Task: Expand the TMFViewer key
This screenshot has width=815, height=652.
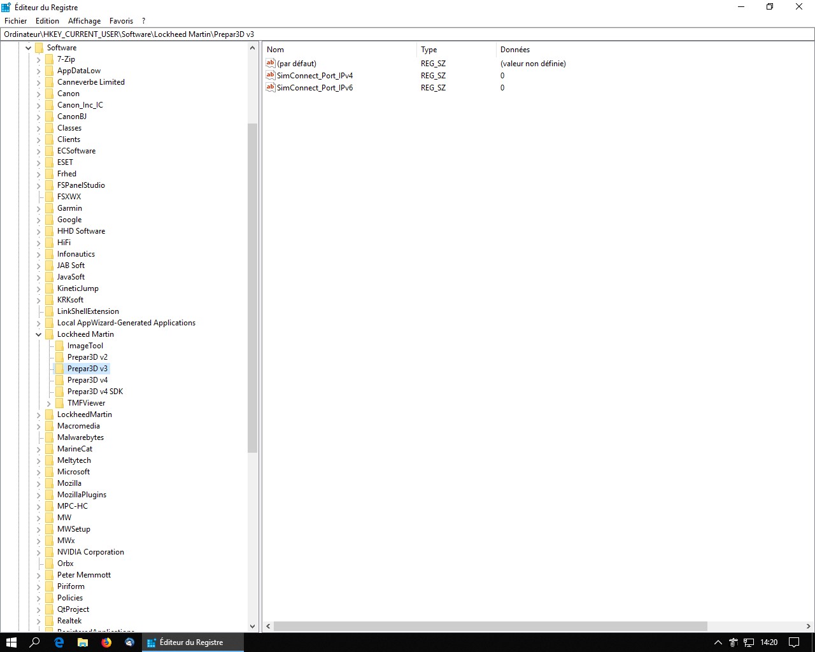Action: (x=49, y=403)
